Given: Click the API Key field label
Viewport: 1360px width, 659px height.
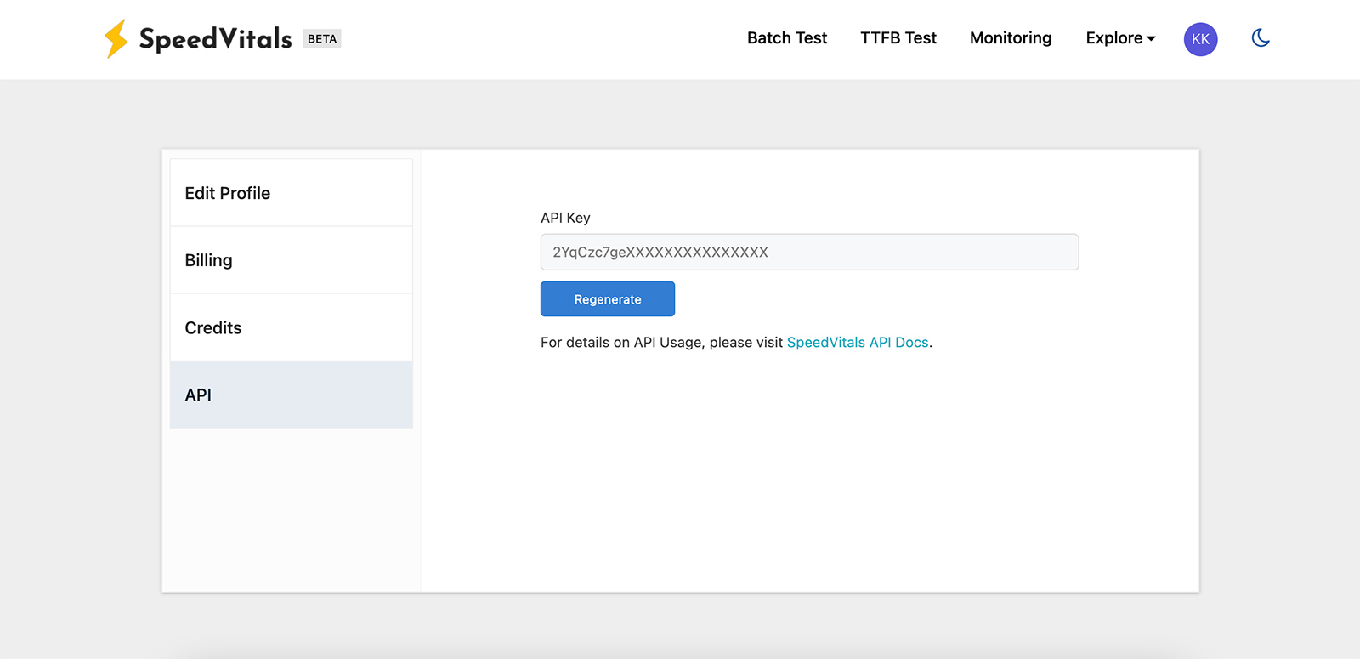Looking at the screenshot, I should point(565,218).
